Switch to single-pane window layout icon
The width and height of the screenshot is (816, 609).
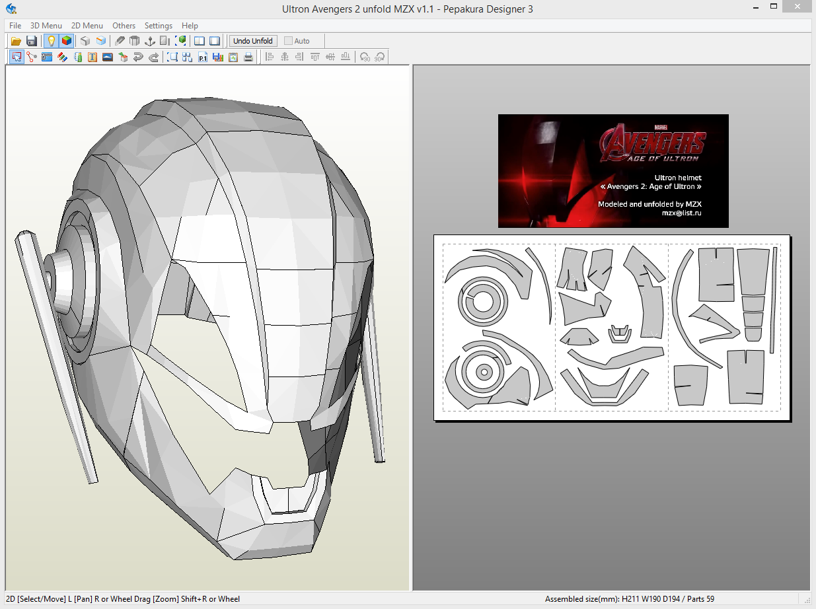coord(215,41)
